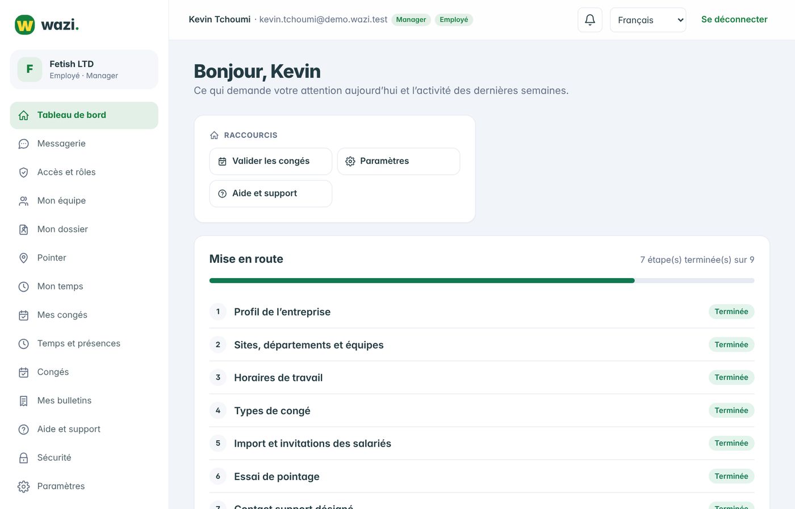
Task: Click the Aide et support shortcut button
Action: click(271, 193)
